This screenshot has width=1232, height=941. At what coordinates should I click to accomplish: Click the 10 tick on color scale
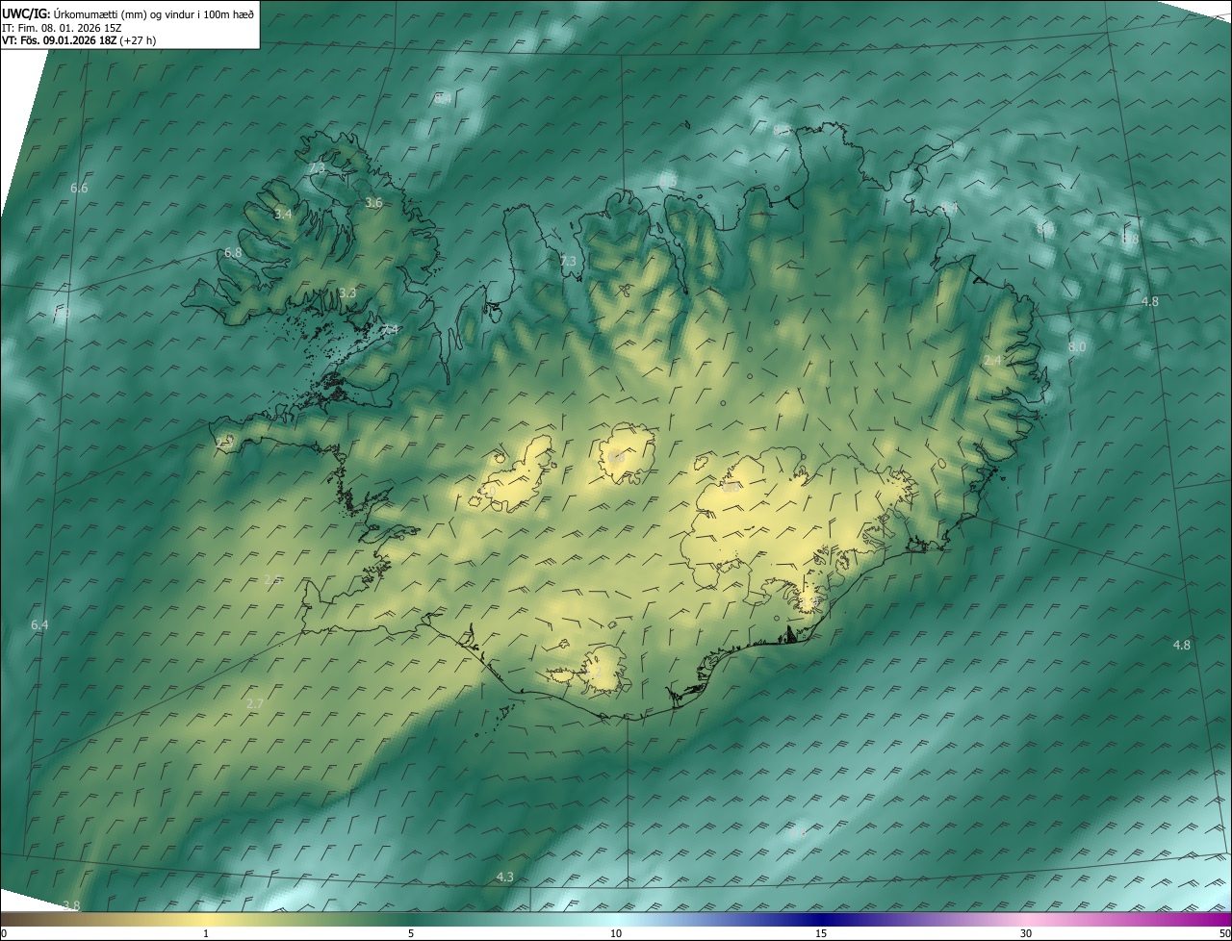[x=616, y=933]
